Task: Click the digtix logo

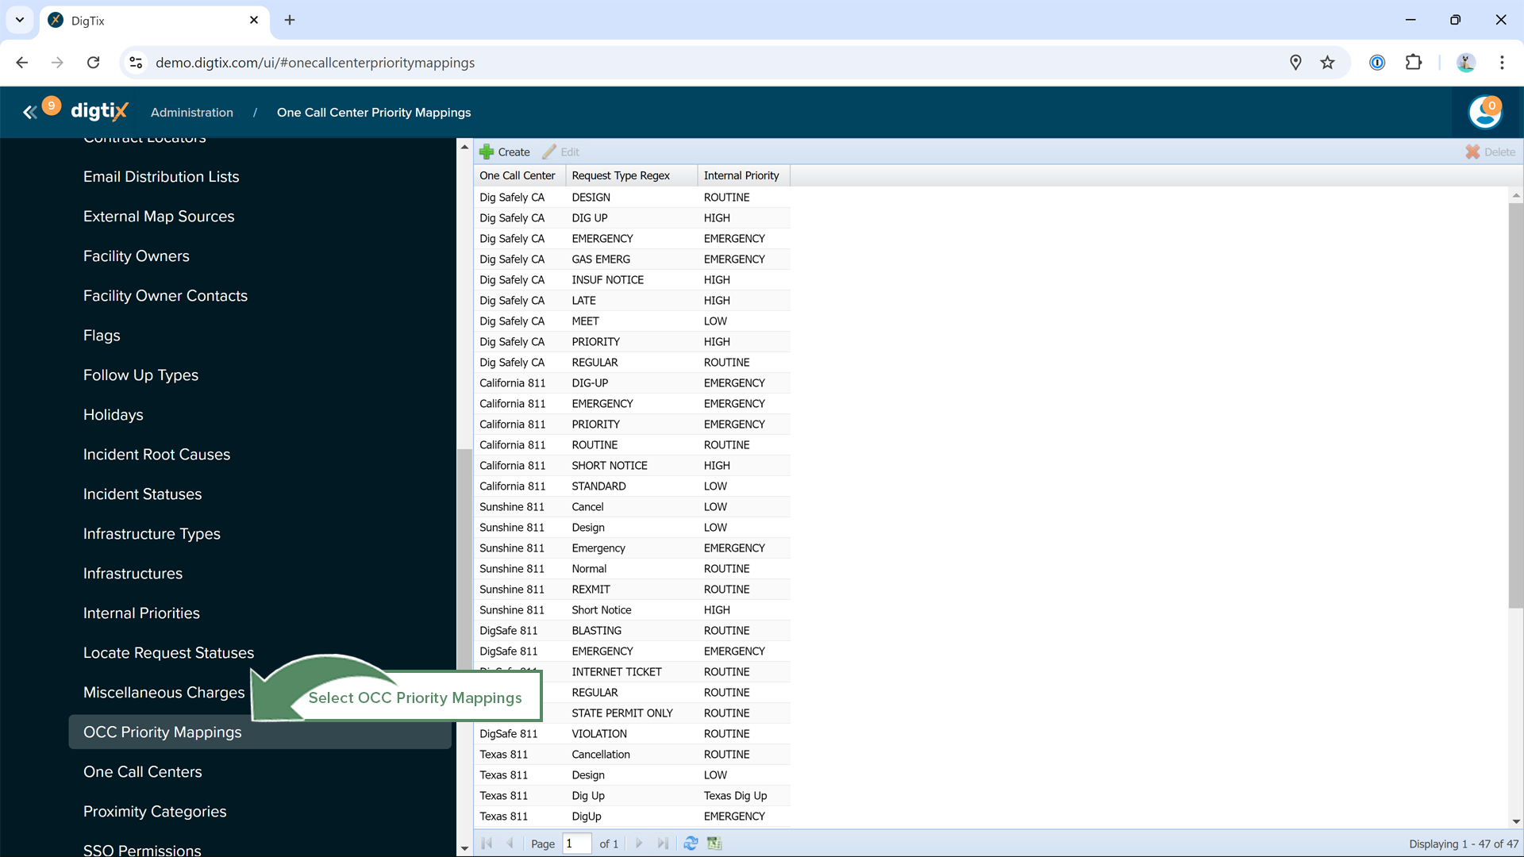Action: click(x=99, y=112)
